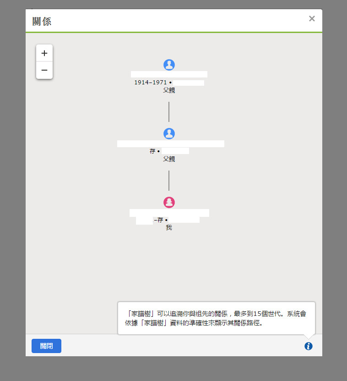
Task: Open the name of the person labeled 我
Action: coord(169,213)
